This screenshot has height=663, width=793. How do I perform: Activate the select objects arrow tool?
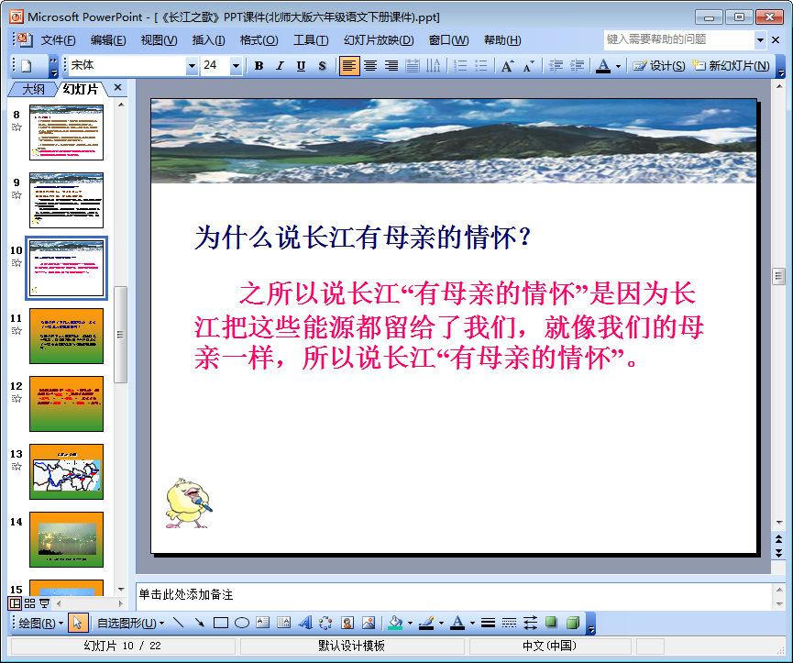(x=77, y=623)
